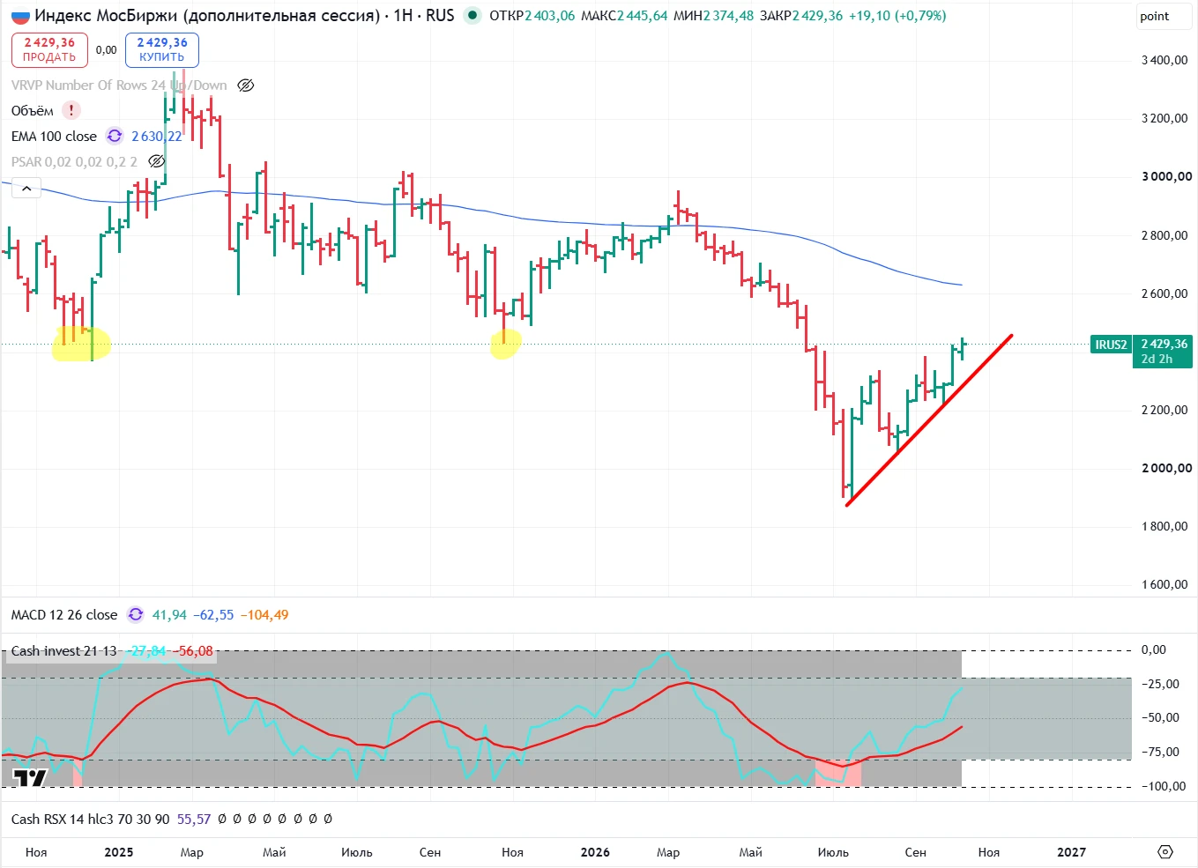Click the red ПРОДАТЬ sell button

click(x=49, y=49)
